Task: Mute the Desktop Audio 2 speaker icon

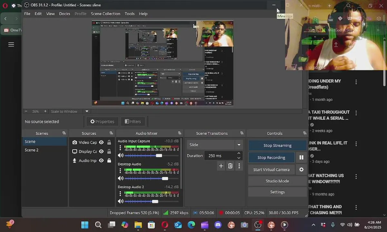Action: [x=121, y=201]
